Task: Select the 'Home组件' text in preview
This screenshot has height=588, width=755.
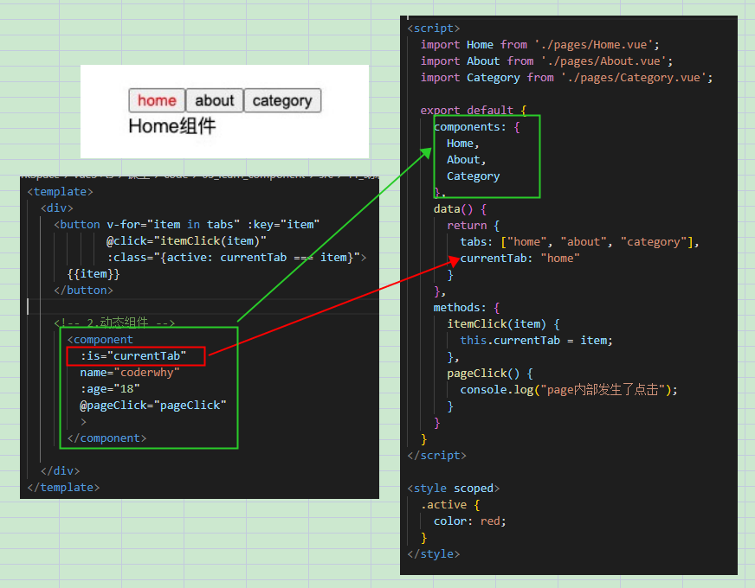Action: (172, 126)
